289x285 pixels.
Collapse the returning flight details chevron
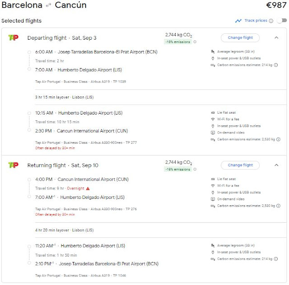276,165
